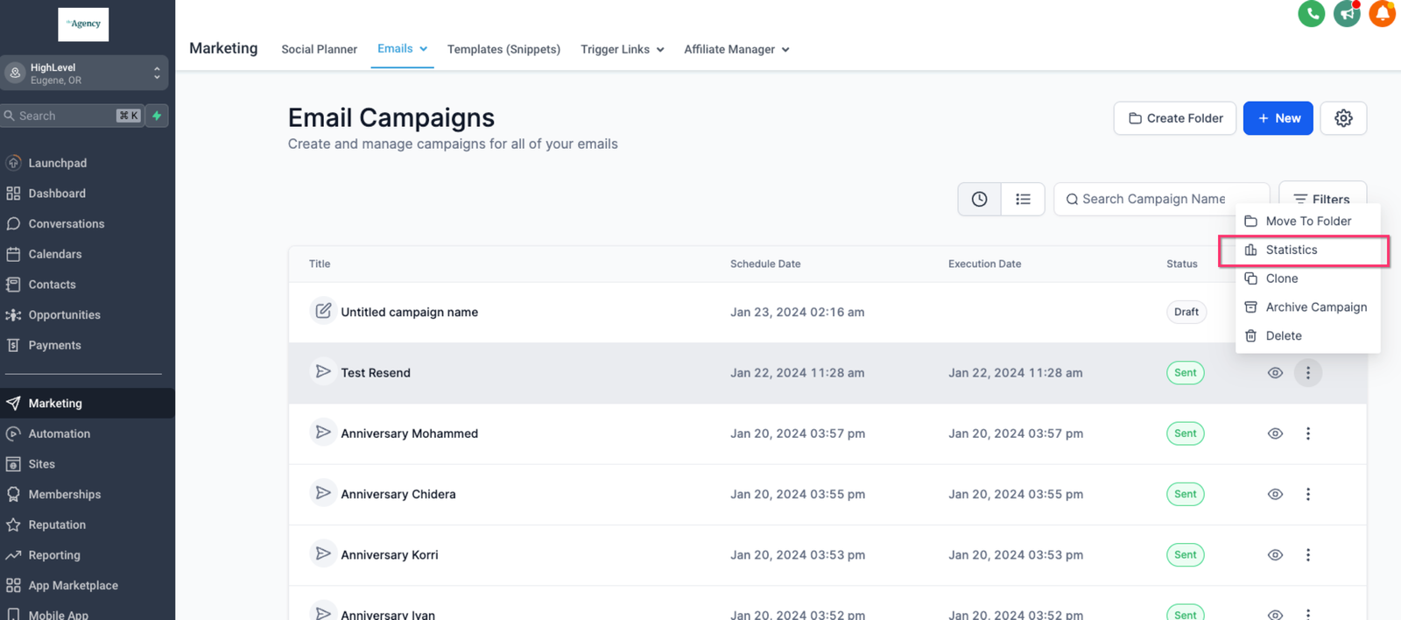Preview Test Resend campaign with eye icon
This screenshot has width=1401, height=620.
[x=1275, y=373]
